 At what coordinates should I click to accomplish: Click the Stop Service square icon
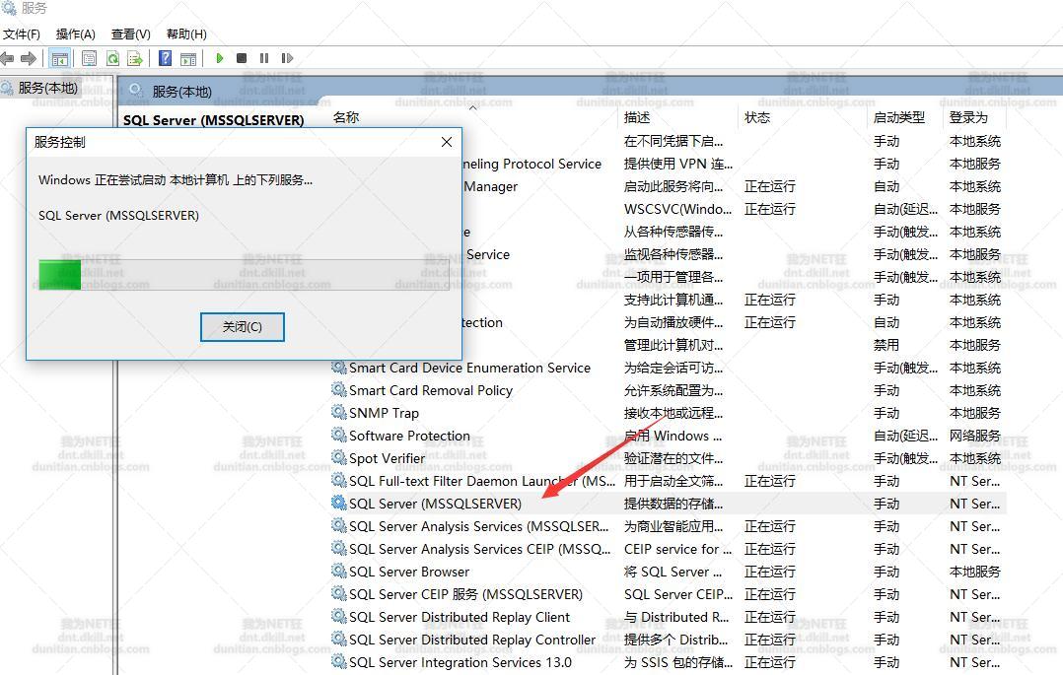242,58
